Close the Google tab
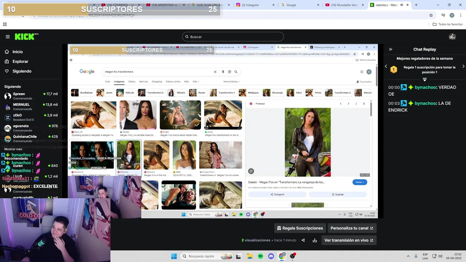The width and height of the screenshot is (466, 262). pyautogui.click(x=318, y=5)
